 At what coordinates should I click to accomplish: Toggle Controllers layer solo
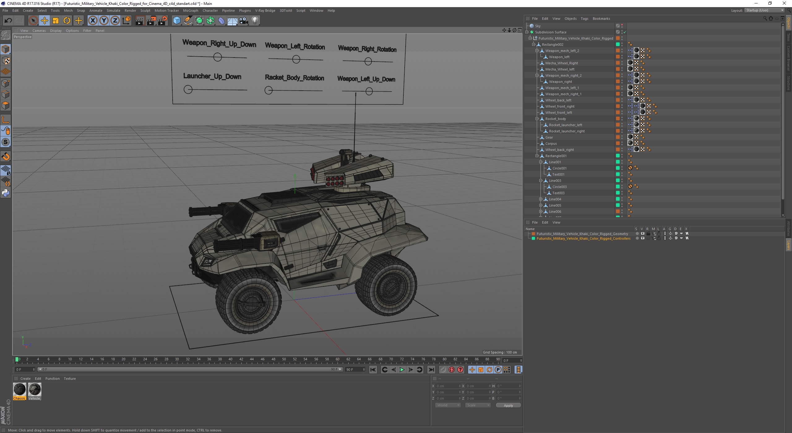tap(637, 238)
